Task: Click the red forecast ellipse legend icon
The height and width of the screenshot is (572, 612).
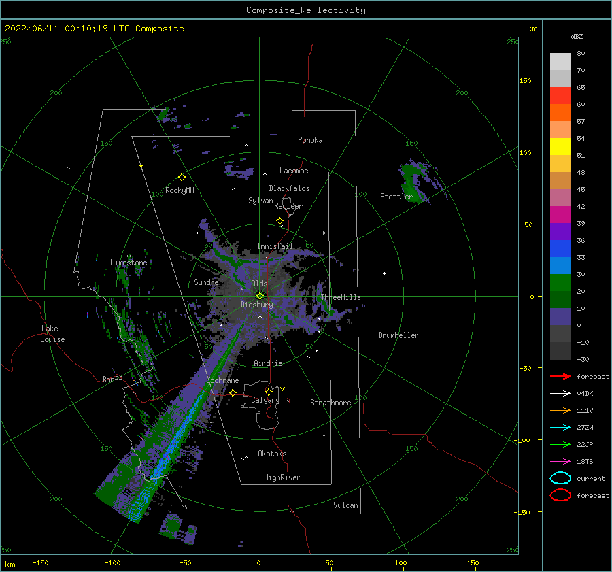Action: click(560, 495)
